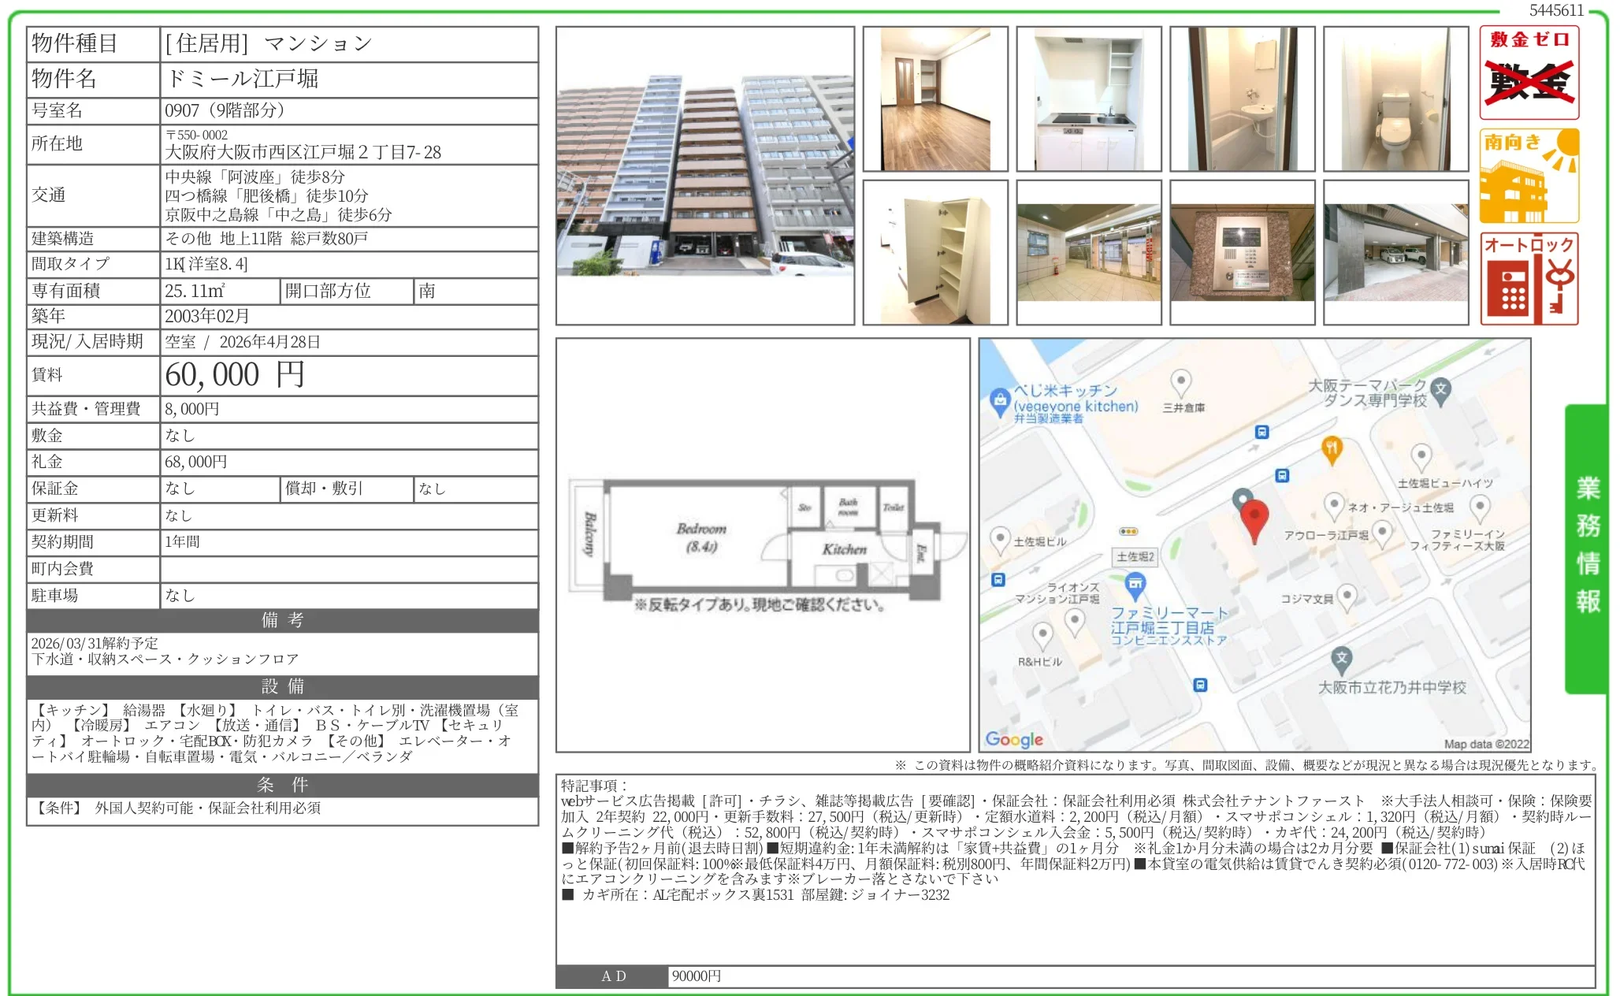Open the shoe shelf storage photo
The width and height of the screenshot is (1620, 996).
(935, 253)
